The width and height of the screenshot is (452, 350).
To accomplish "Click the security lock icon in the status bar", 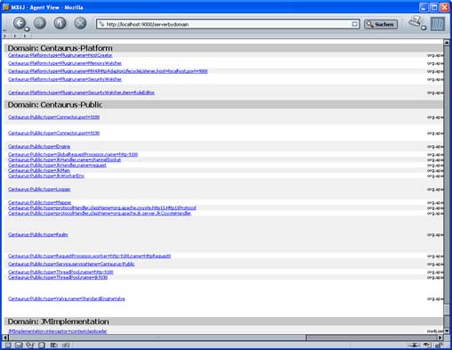I will [439, 345].
